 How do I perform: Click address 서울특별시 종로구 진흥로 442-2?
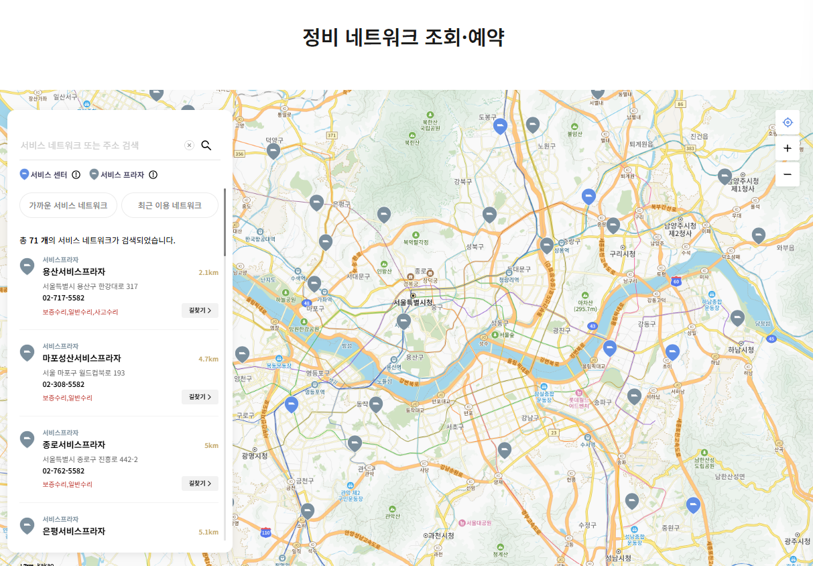pyautogui.click(x=90, y=459)
